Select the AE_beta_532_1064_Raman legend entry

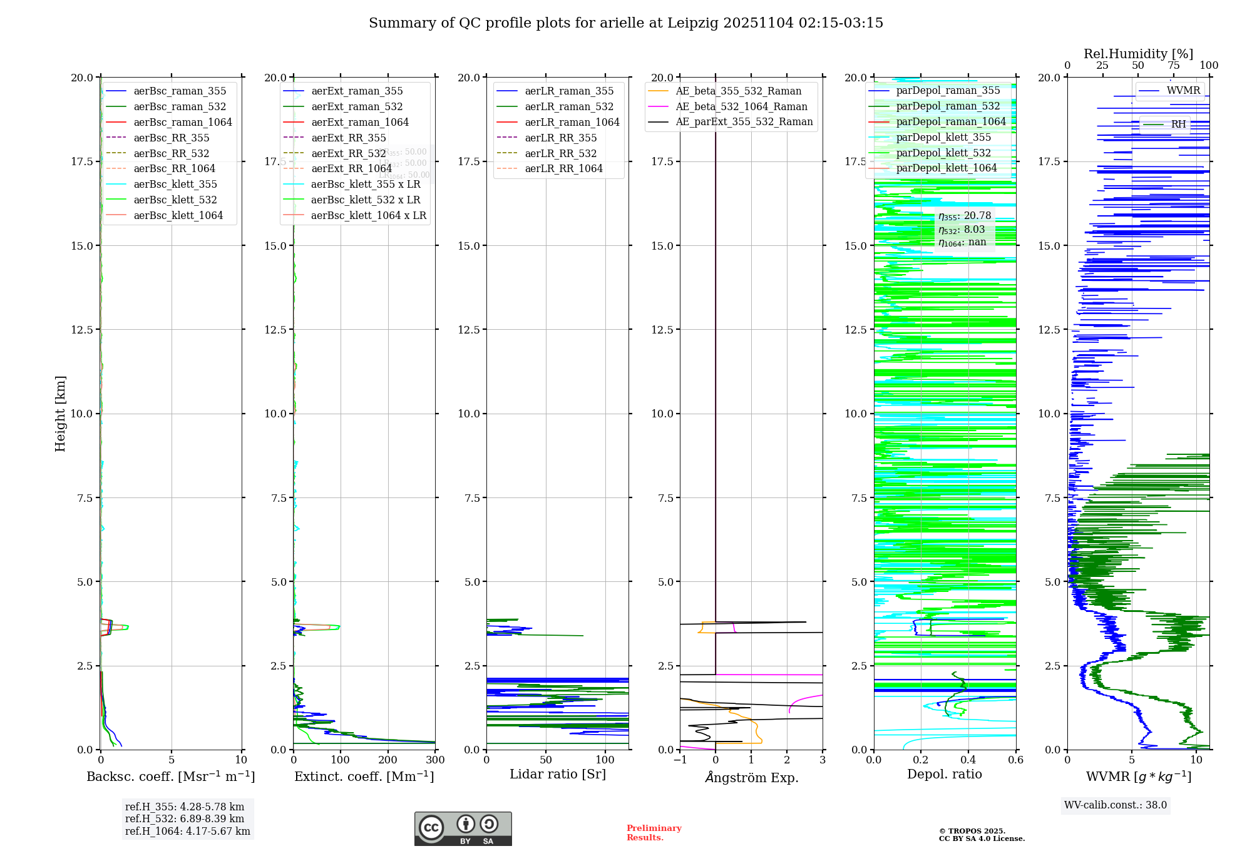pyautogui.click(x=741, y=107)
